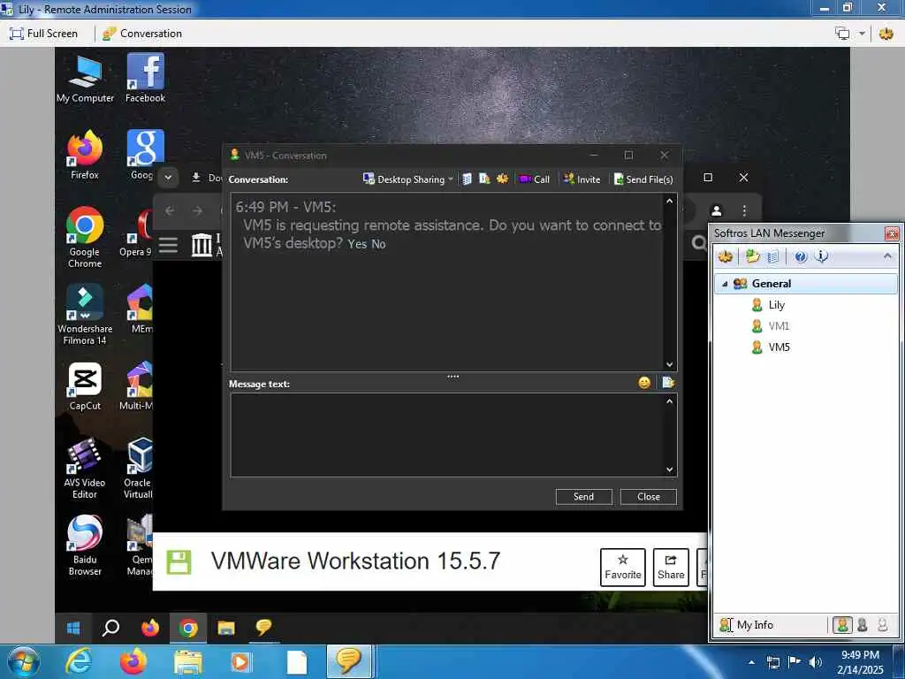Click gear icon at right of session toolbar
The height and width of the screenshot is (679, 905).
[886, 34]
